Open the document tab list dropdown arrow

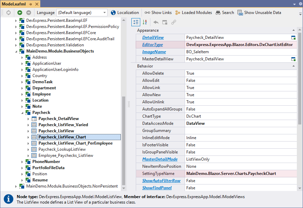click(294, 4)
